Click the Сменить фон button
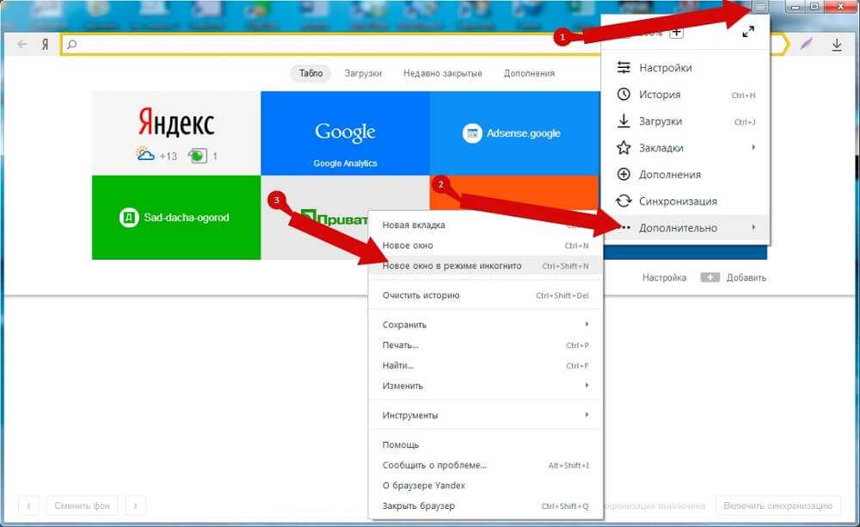The image size is (860, 527). coord(82,506)
